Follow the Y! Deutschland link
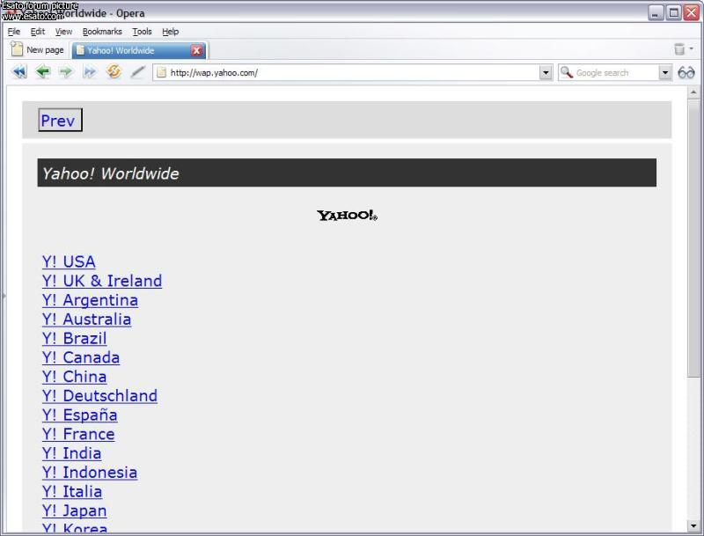 pyautogui.click(x=99, y=396)
